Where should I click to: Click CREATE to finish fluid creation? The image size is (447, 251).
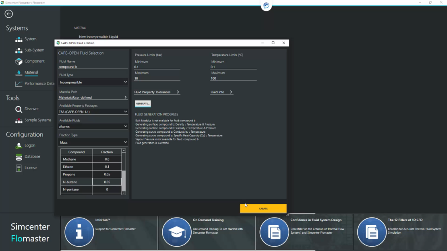(263, 209)
